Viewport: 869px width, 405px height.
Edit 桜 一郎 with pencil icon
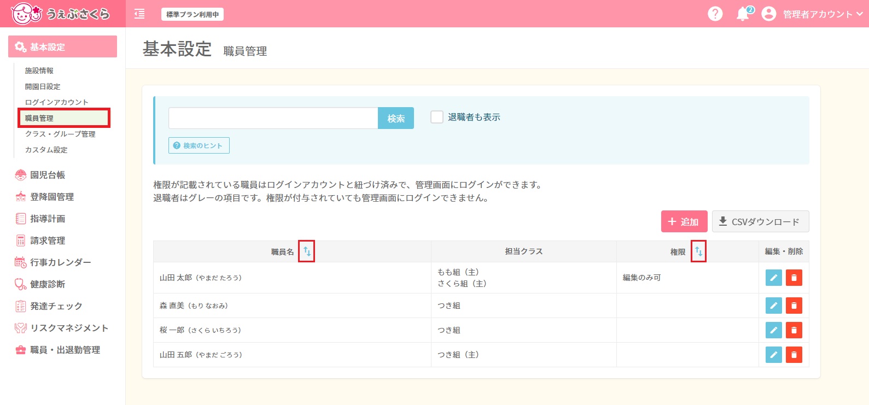pyautogui.click(x=773, y=330)
